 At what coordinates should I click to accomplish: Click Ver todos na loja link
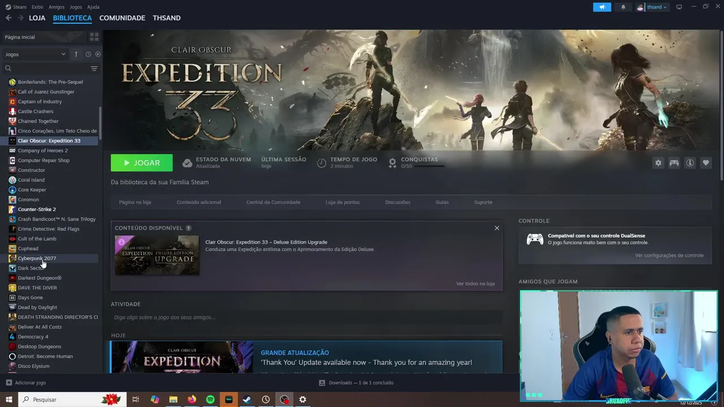tap(475, 284)
